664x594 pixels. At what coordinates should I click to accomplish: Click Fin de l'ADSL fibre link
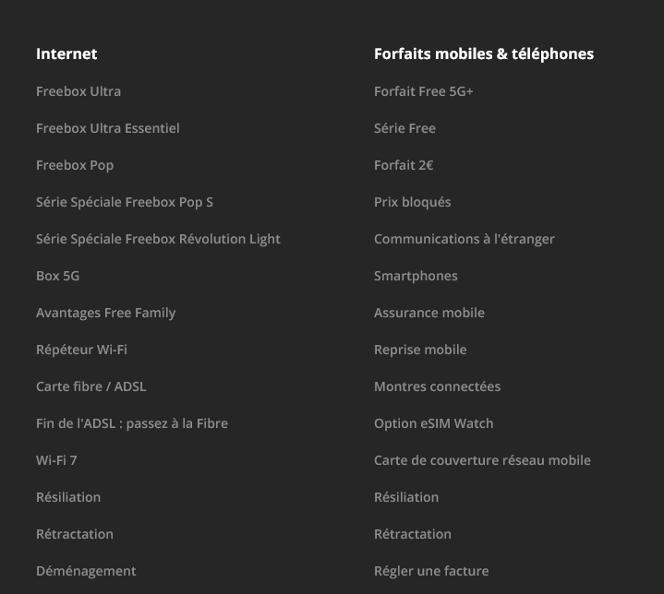pos(132,423)
